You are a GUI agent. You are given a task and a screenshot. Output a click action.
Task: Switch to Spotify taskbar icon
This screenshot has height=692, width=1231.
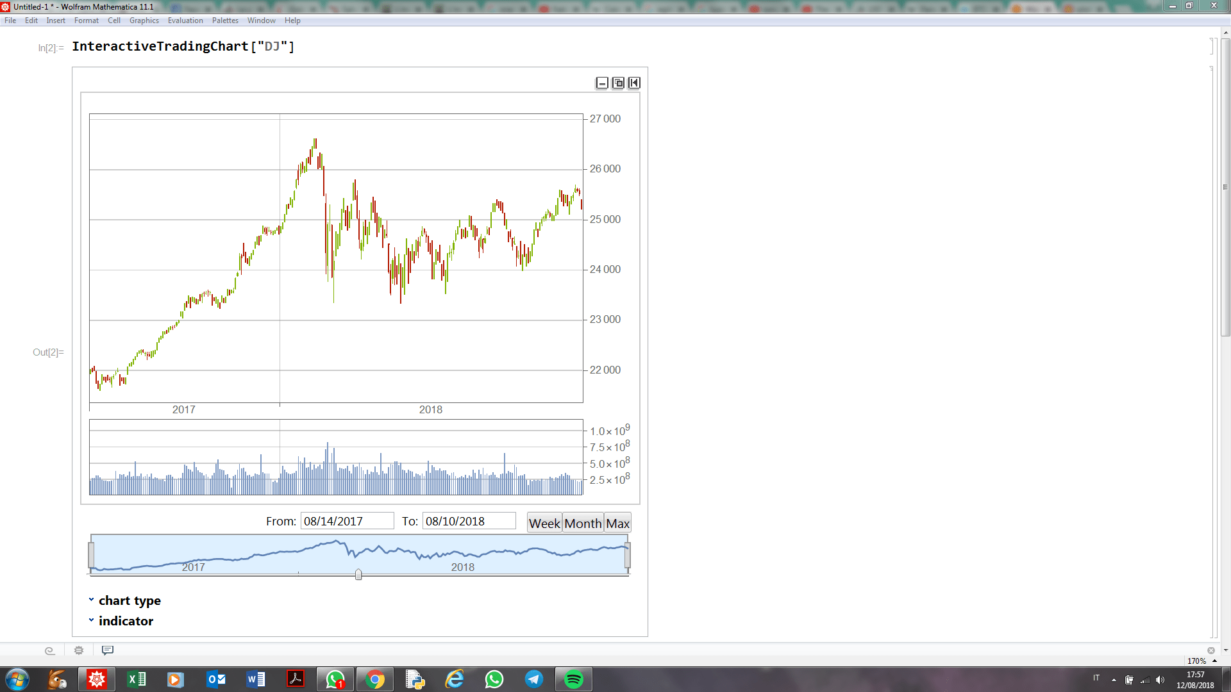(x=574, y=679)
